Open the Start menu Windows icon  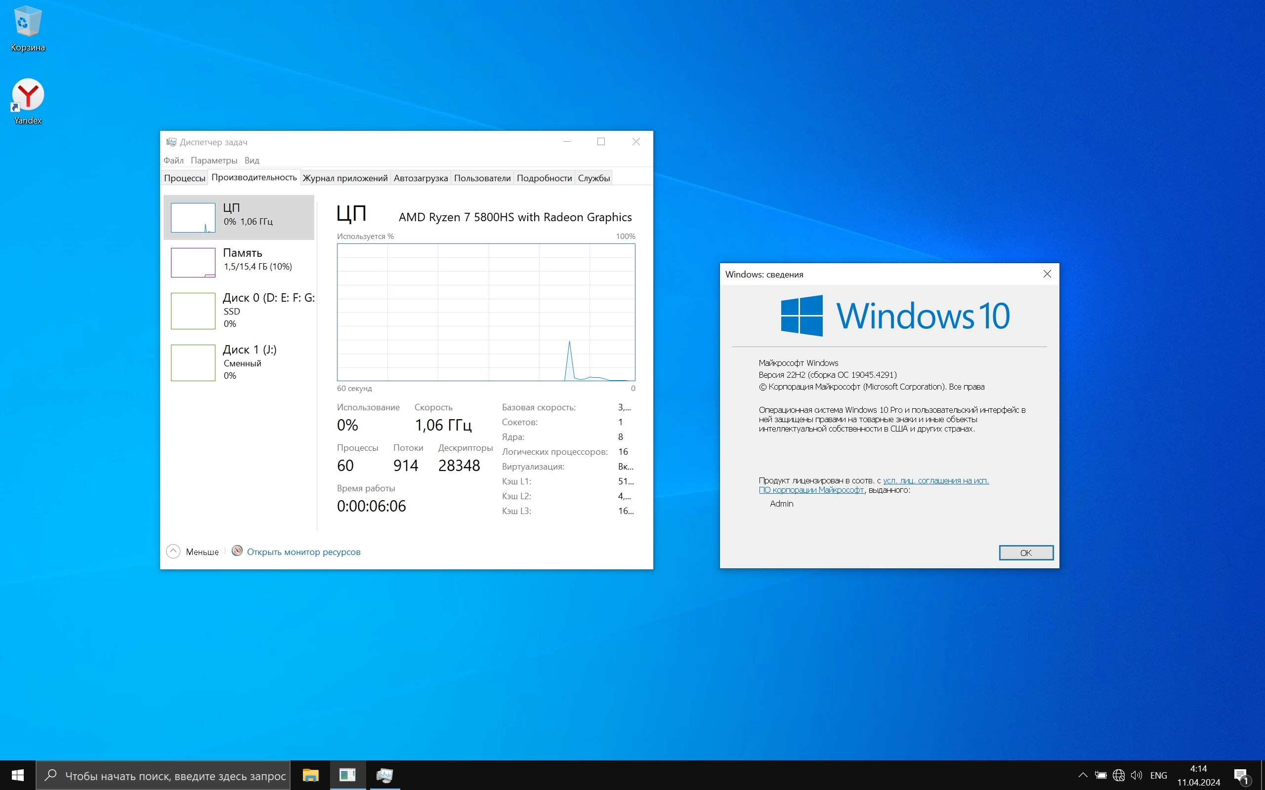tap(17, 775)
